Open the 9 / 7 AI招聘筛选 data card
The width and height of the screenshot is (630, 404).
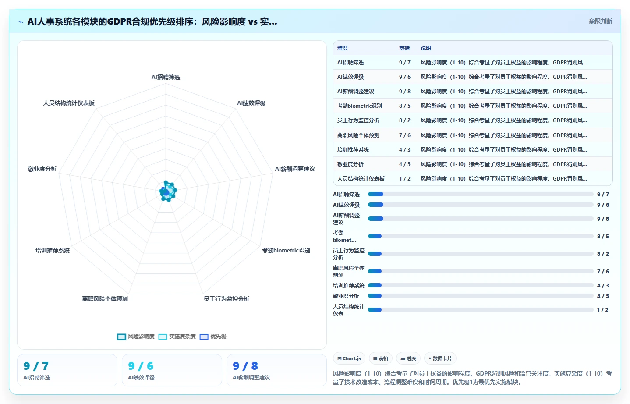click(x=67, y=370)
